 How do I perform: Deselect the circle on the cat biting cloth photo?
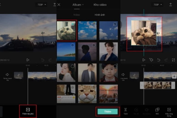tap(73, 24)
